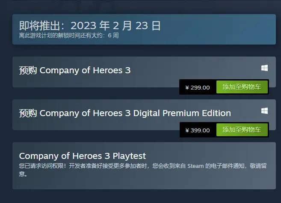
Task: Click the blue release-date banner background
Action: [215, 29]
